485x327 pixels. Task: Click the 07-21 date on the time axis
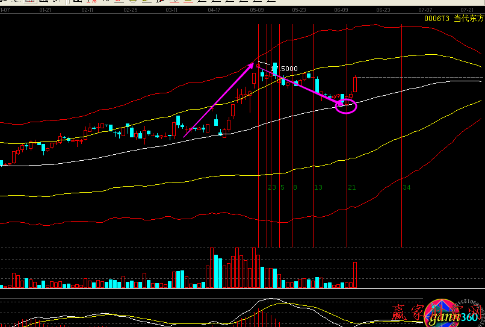point(467,11)
